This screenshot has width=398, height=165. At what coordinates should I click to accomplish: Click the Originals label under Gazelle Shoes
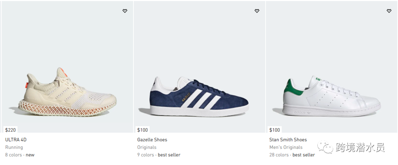[147, 147]
